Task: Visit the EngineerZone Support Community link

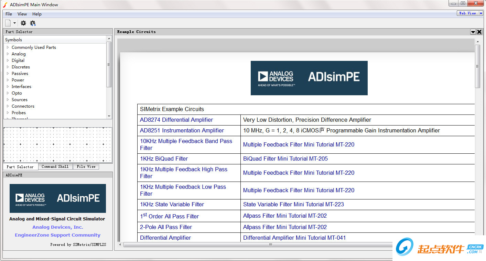Action: tap(57, 235)
